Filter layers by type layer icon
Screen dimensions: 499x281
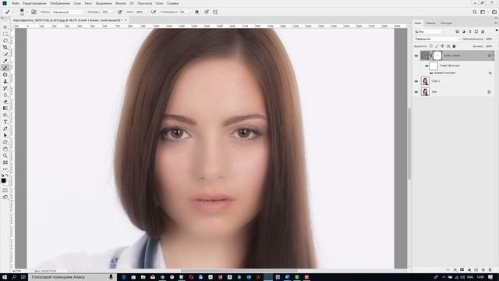click(470, 31)
